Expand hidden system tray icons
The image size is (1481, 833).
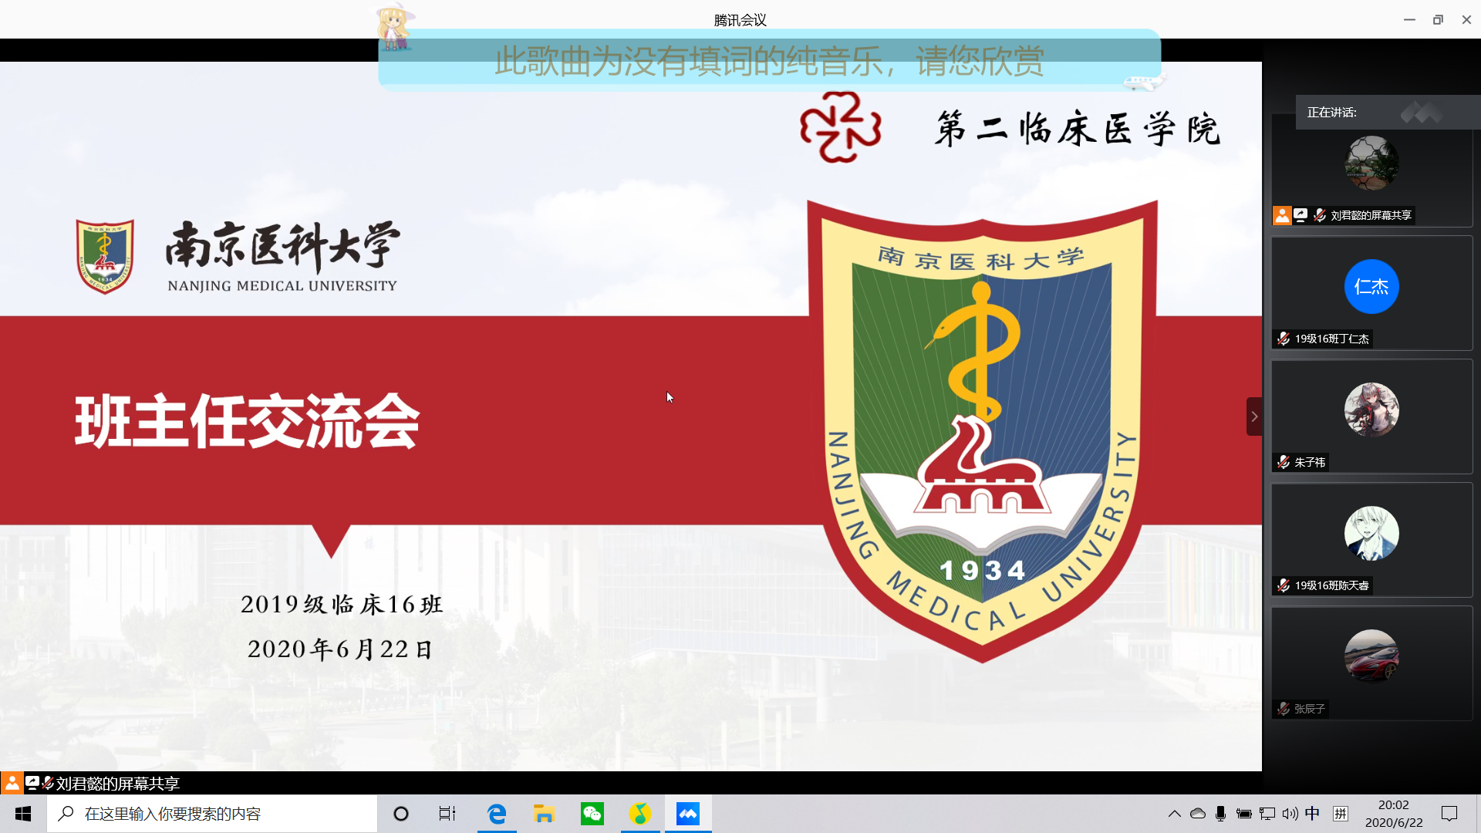click(1174, 814)
